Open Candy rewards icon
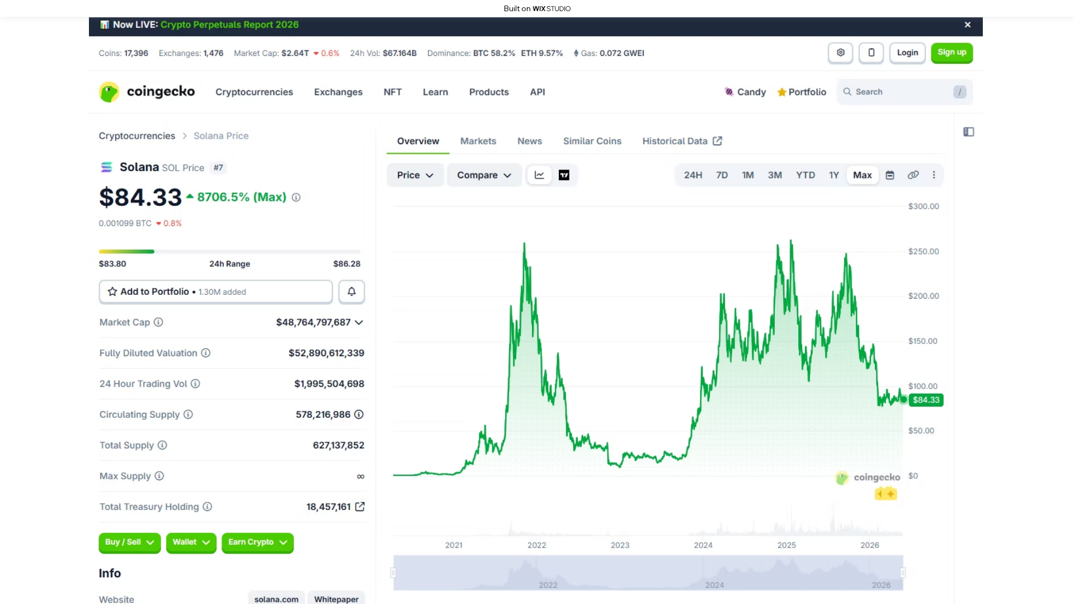The height and width of the screenshot is (604, 1074). click(745, 92)
